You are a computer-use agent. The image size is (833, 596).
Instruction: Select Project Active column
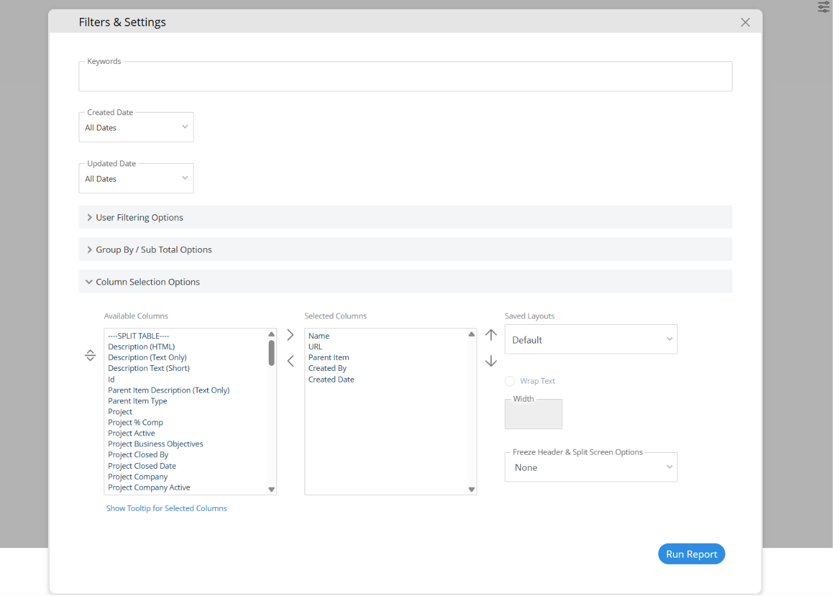[x=132, y=433]
